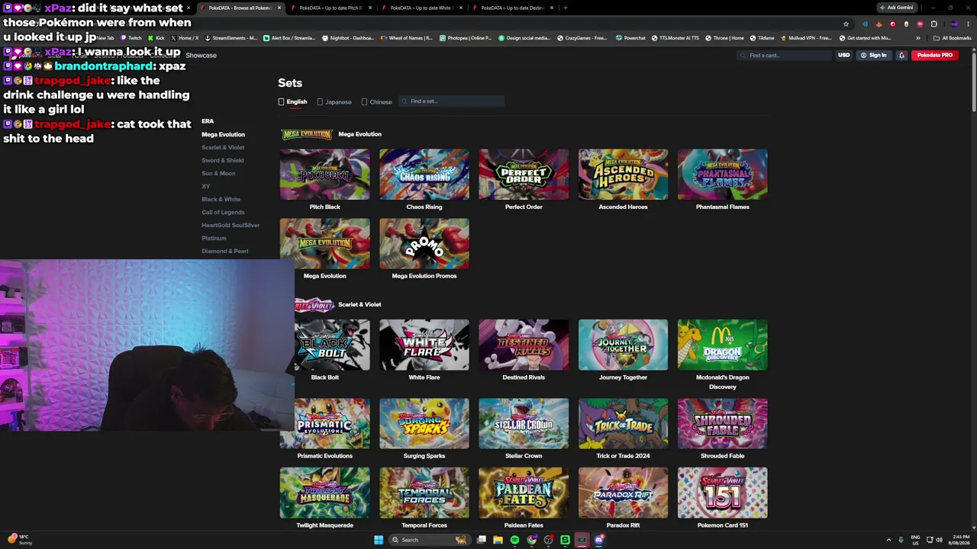Open the Black Bolt set
Viewport: 977px width, 549px height.
click(332, 345)
